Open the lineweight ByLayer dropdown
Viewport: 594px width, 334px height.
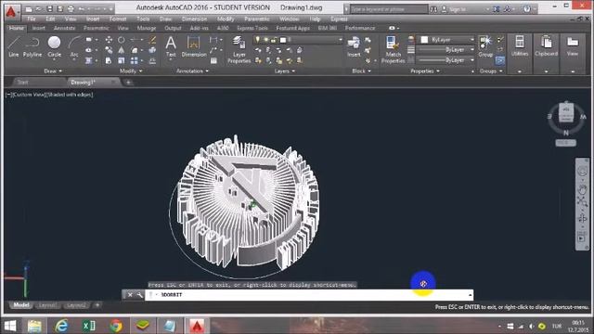[445, 49]
